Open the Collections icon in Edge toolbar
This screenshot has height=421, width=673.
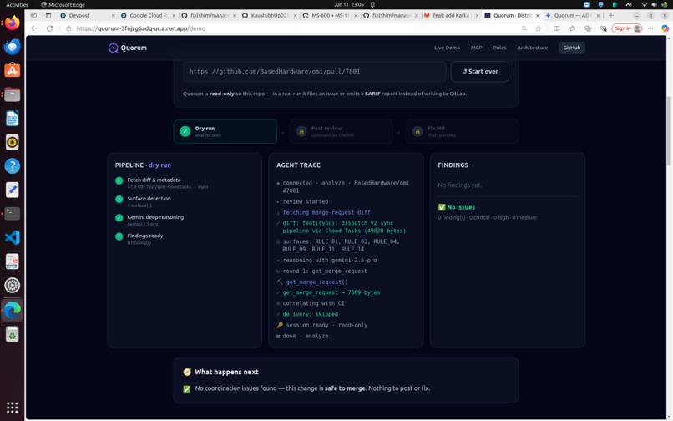click(588, 28)
